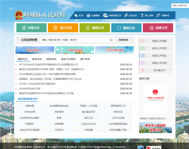This screenshot has width=189, height=149.
Task: Click the heart icon in 服务公开
Action: pyautogui.click(x=119, y=28)
